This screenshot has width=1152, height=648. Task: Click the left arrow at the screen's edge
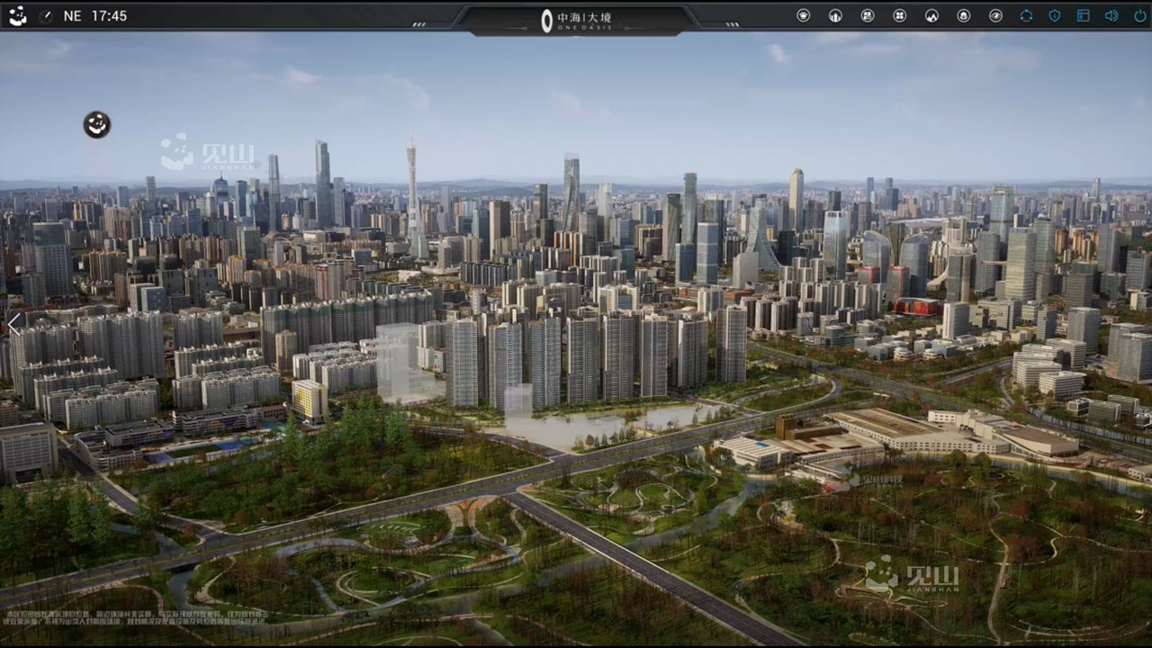[x=13, y=323]
